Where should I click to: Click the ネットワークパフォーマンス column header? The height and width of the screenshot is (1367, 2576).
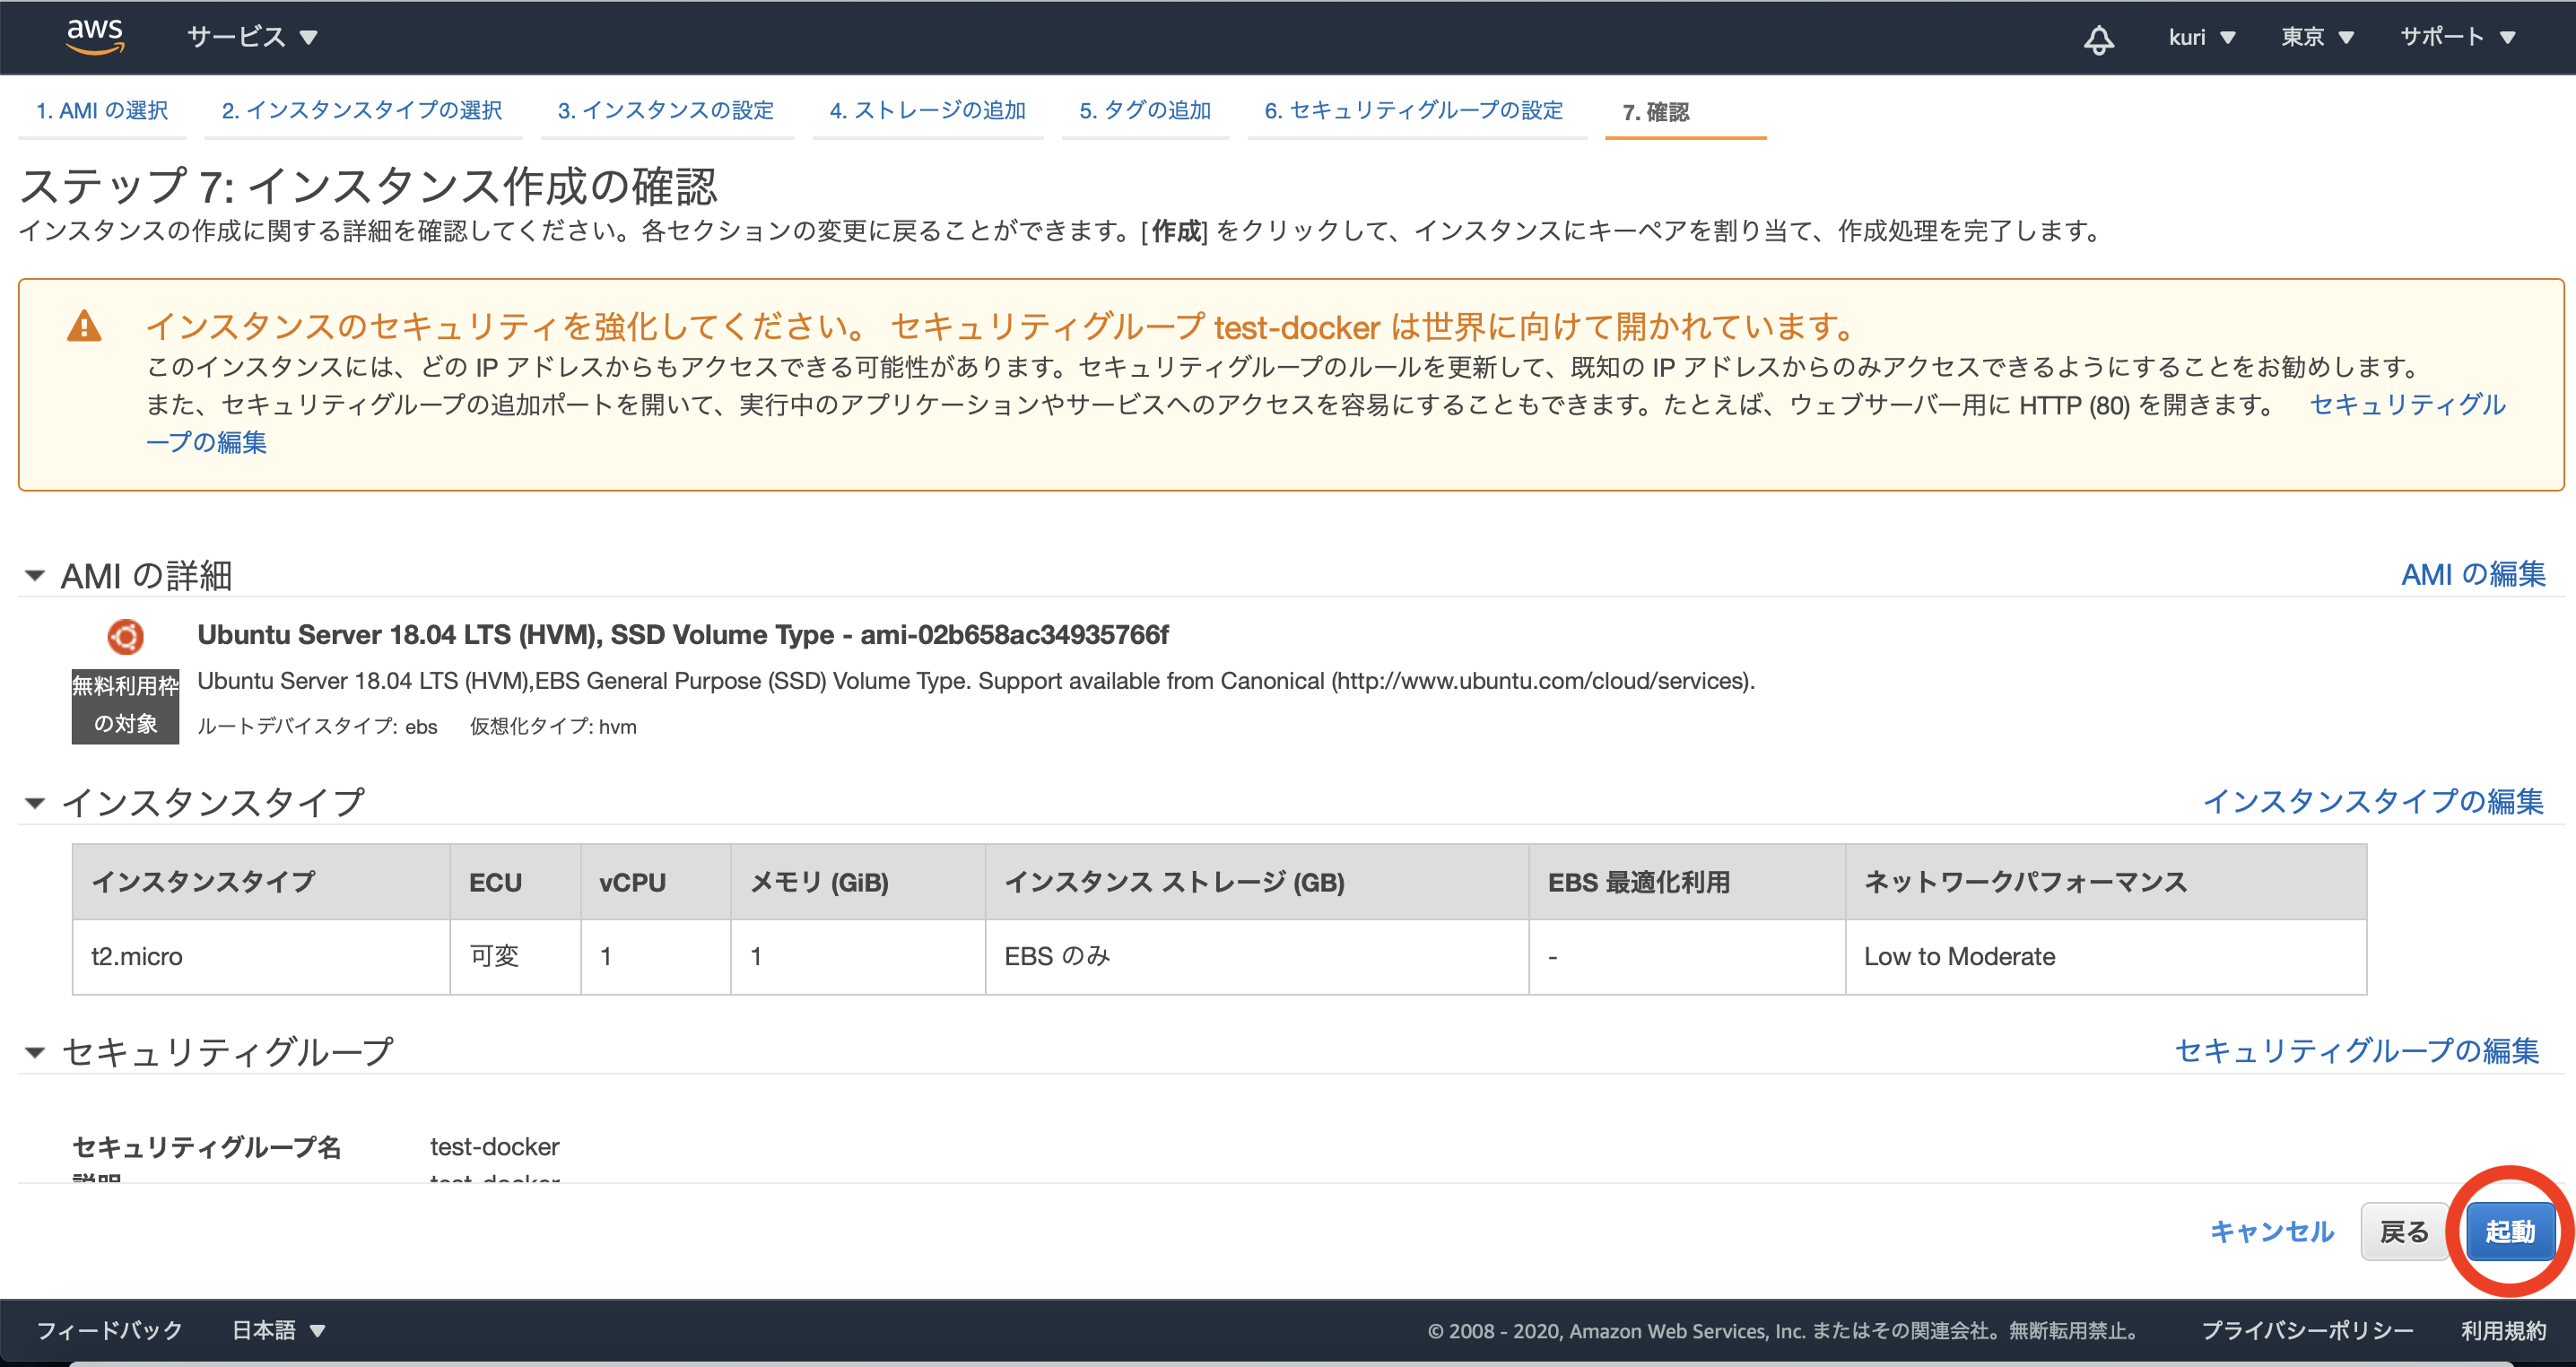2106,882
